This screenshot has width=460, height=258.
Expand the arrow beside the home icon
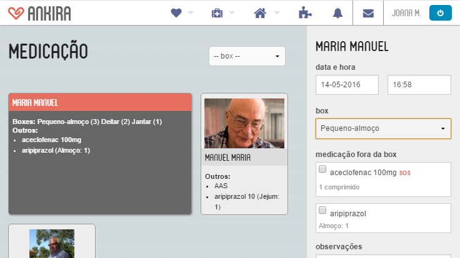tap(277, 13)
